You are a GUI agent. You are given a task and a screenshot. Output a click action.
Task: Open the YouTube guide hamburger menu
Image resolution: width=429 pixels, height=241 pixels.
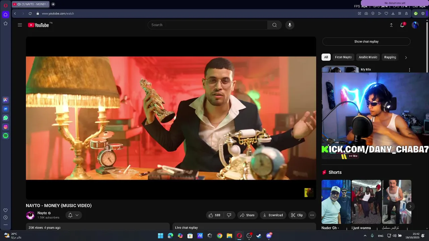[x=20, y=25]
